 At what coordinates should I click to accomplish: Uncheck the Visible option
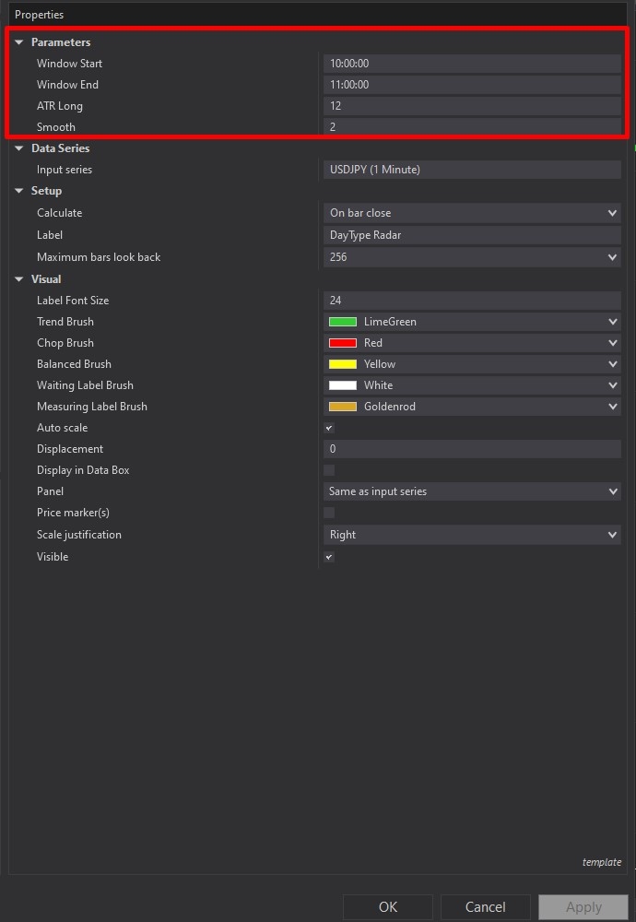pyautogui.click(x=329, y=556)
